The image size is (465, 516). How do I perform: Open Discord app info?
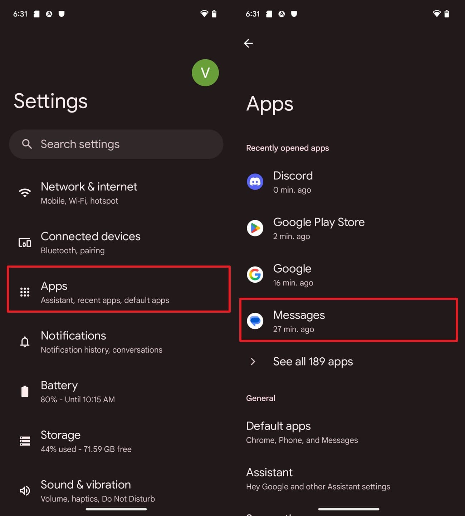[x=349, y=182]
